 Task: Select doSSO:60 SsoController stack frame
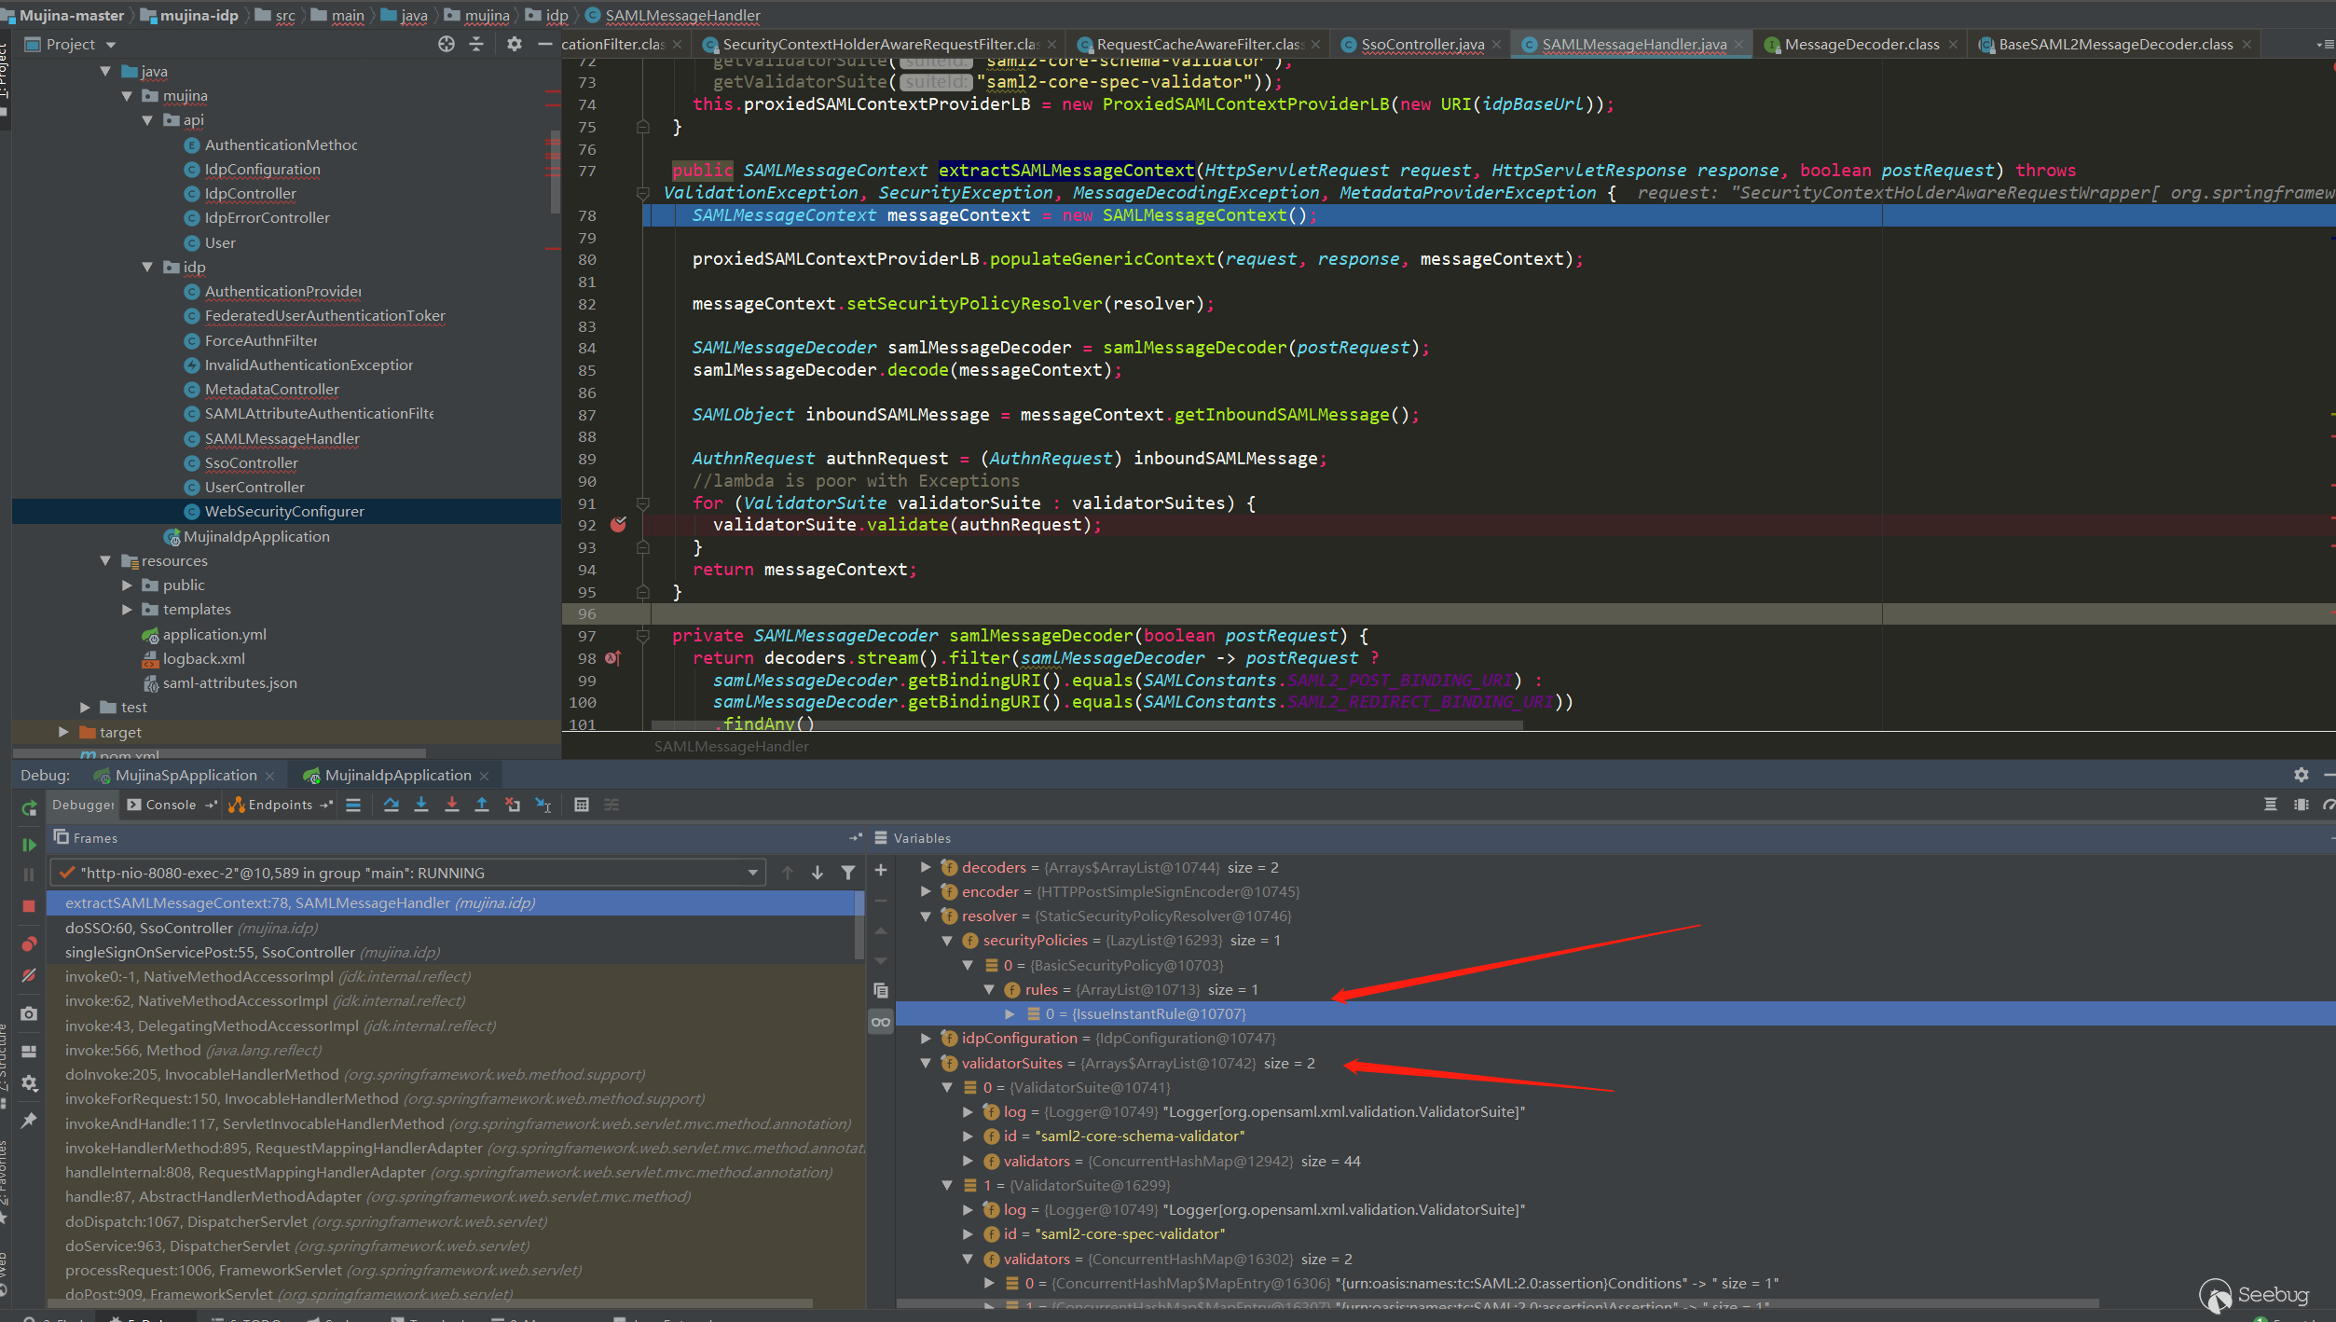point(149,928)
